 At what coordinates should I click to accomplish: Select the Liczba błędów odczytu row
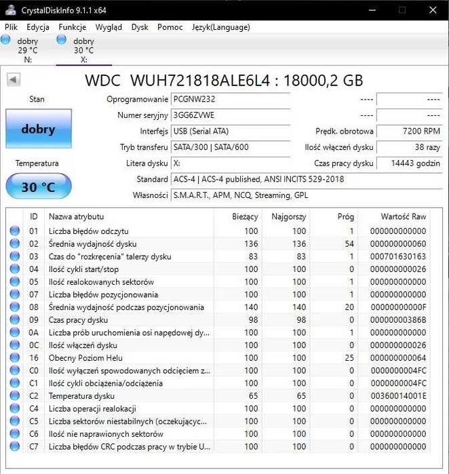(x=218, y=231)
